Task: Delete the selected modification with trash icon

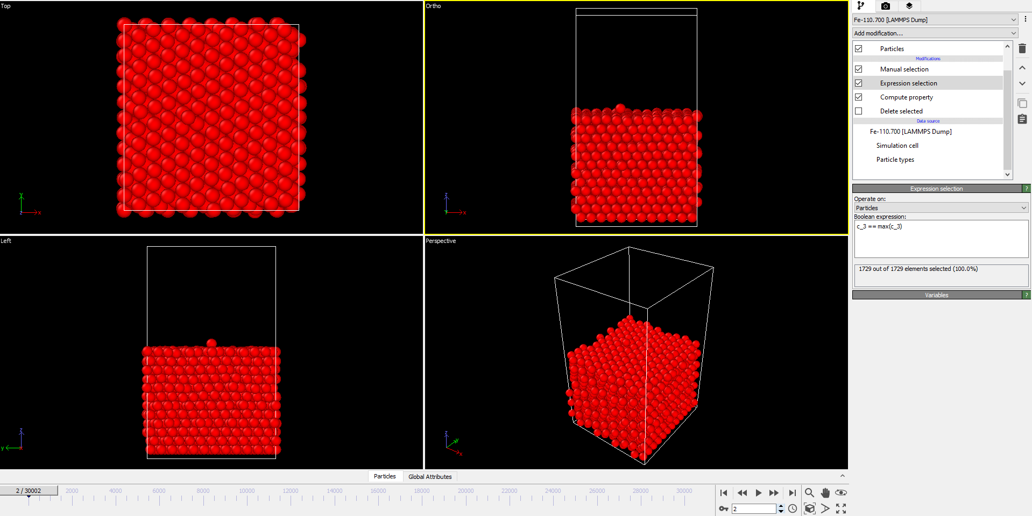Action: click(x=1022, y=49)
